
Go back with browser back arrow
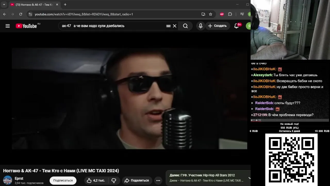coord(4,14)
